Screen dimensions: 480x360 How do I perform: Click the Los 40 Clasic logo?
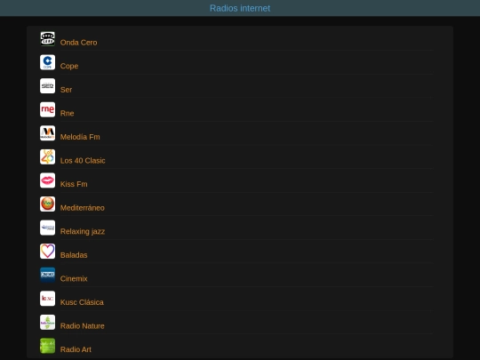[x=47, y=157]
